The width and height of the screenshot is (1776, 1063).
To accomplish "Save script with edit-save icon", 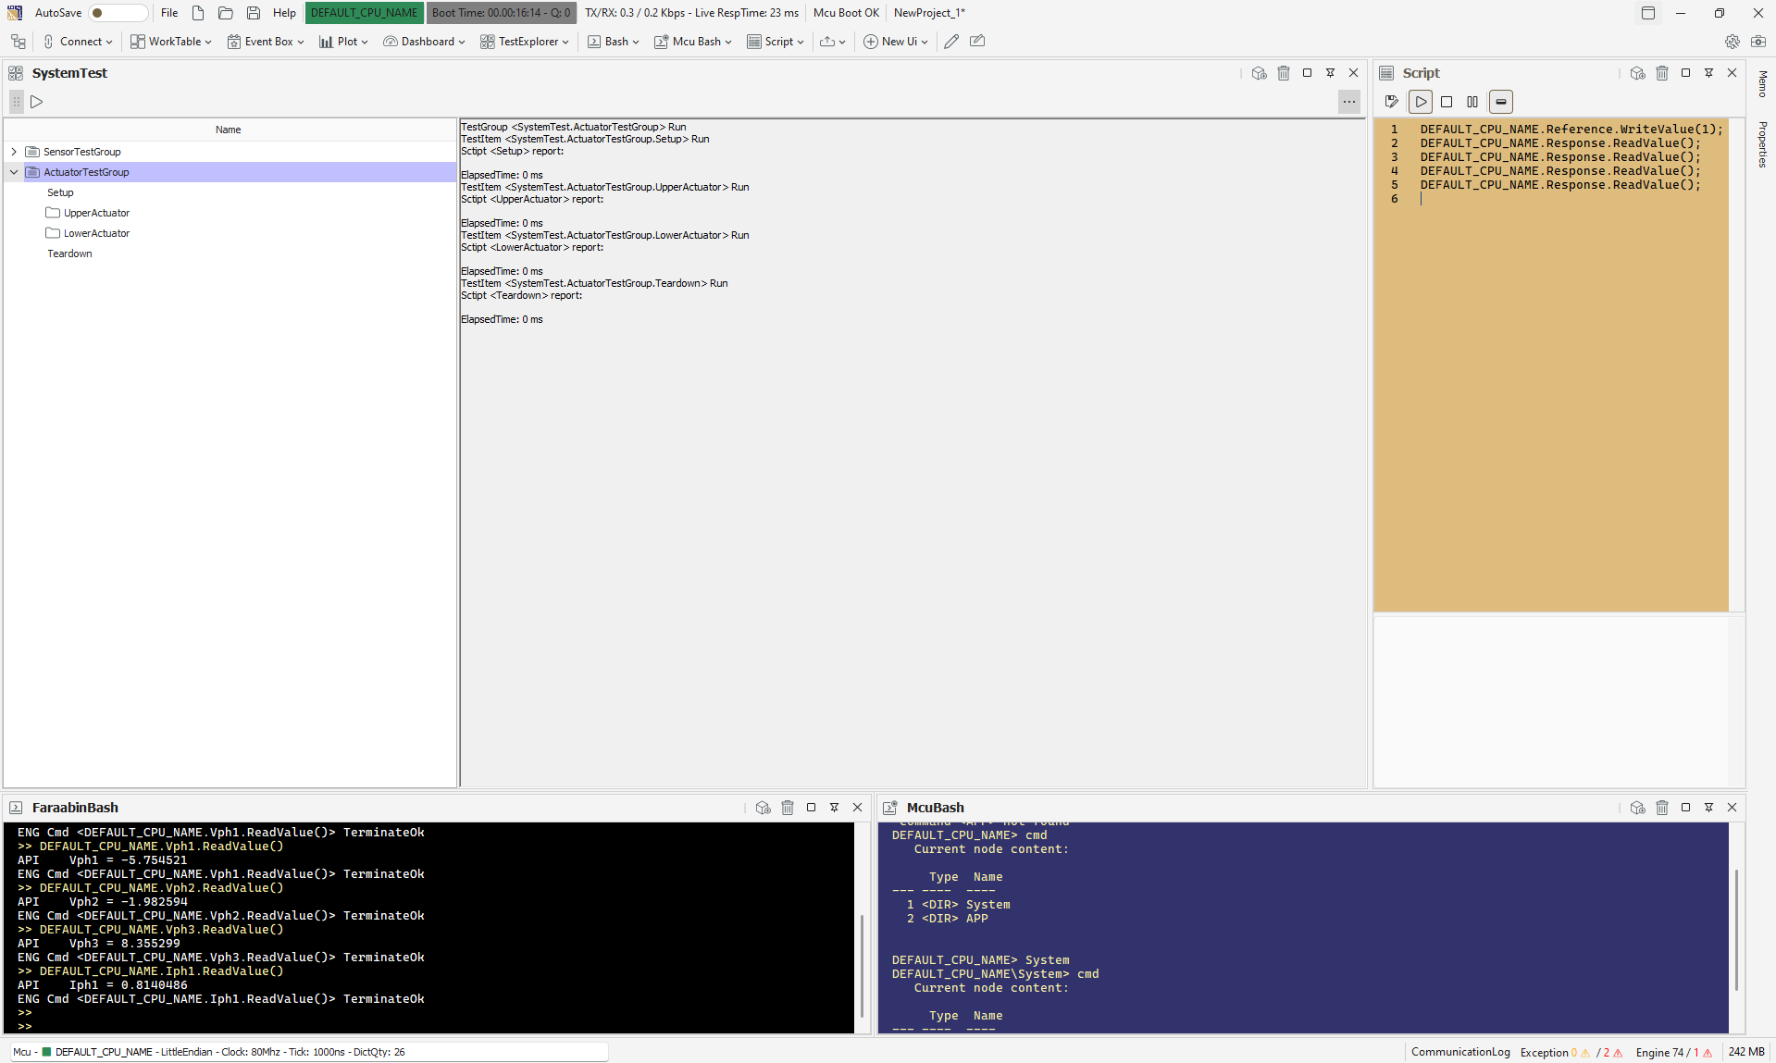I will [x=1392, y=102].
